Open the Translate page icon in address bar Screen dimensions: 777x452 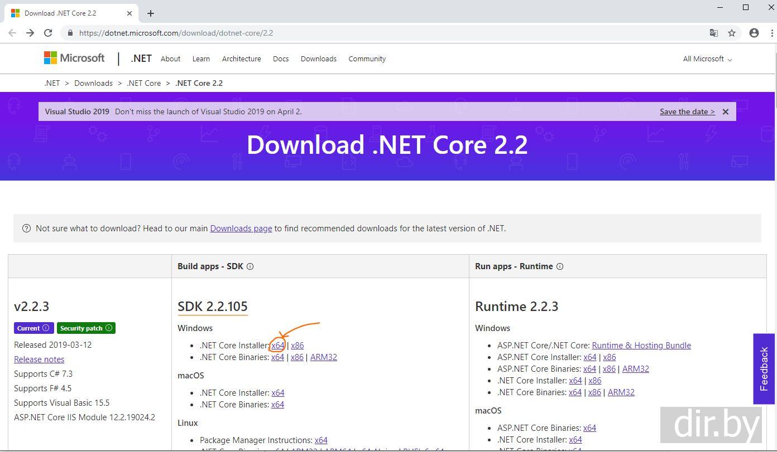click(x=713, y=33)
